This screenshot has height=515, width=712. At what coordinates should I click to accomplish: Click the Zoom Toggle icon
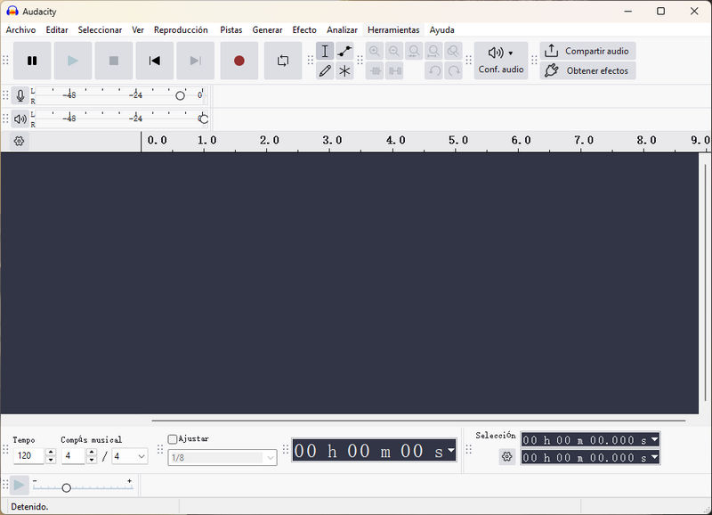[x=453, y=51]
